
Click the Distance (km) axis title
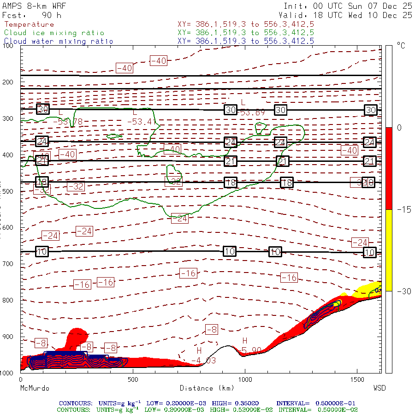[207, 388]
